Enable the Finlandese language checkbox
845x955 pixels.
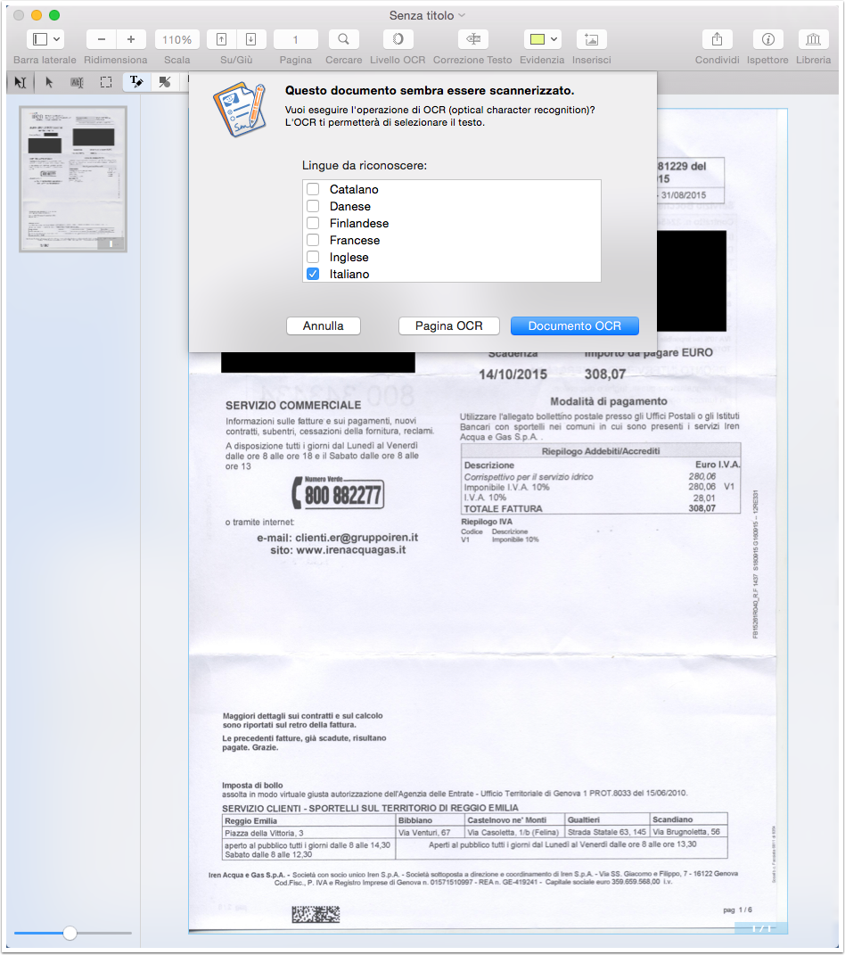tap(313, 223)
